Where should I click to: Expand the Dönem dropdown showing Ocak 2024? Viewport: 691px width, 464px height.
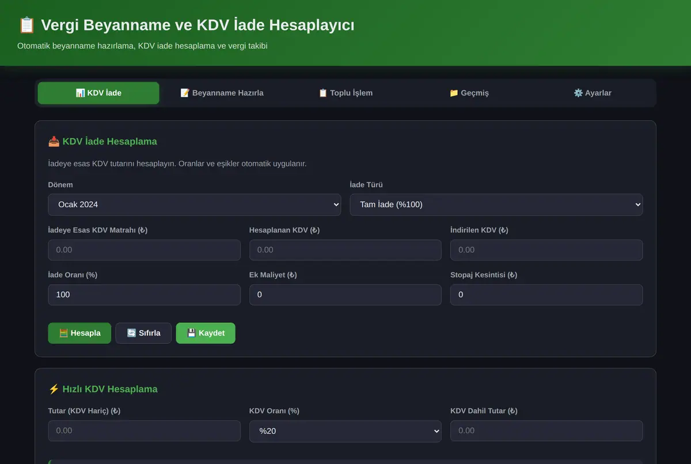tap(195, 204)
